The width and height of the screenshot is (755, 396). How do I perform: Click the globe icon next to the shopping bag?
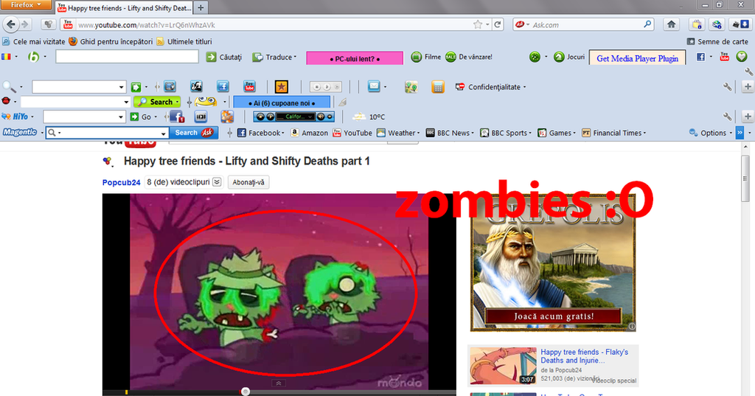(717, 24)
